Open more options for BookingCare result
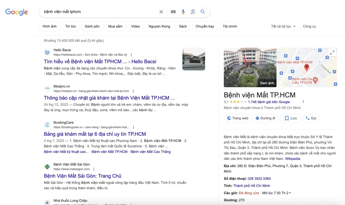 tap(133, 127)
